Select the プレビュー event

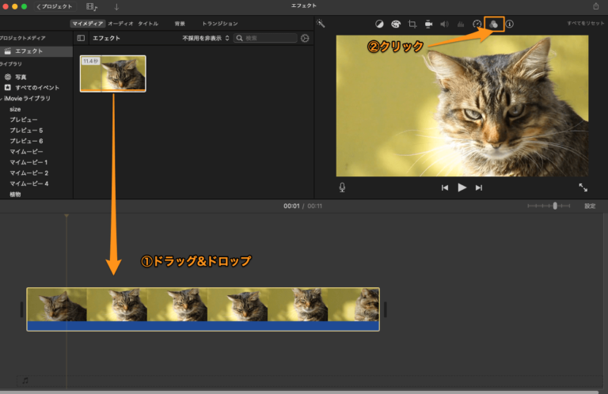[24, 119]
